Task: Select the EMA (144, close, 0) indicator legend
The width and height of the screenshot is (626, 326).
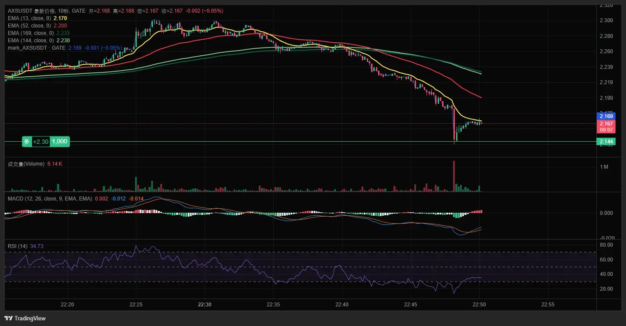Action: coord(30,41)
